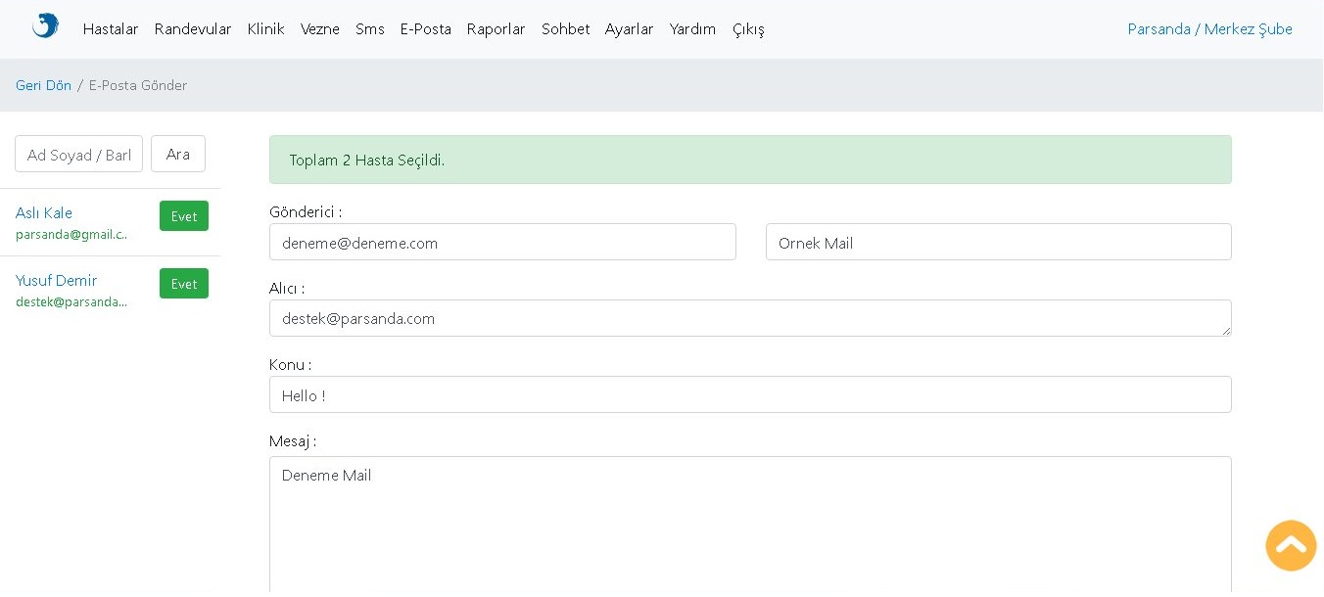Image resolution: width=1324 pixels, height=597 pixels.
Task: Click the Geri Dön breadcrumb link
Action: (43, 85)
